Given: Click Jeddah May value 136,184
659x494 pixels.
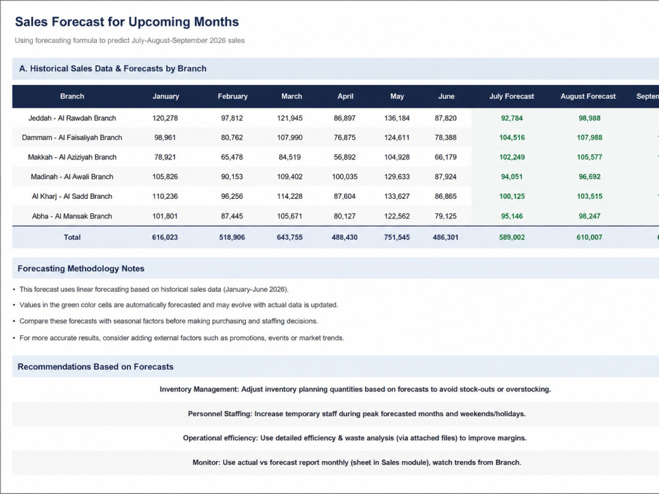Looking at the screenshot, I should (397, 118).
